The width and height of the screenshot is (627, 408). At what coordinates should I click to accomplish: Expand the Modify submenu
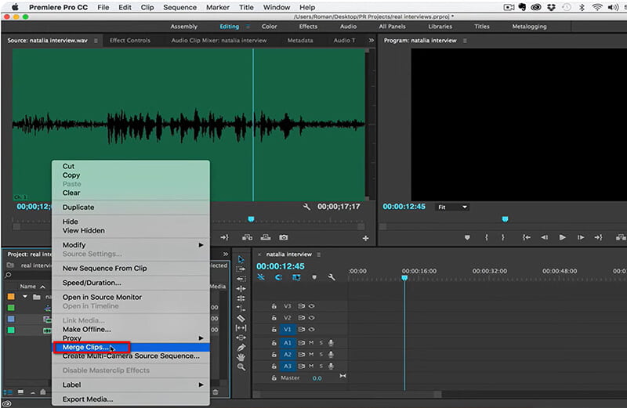click(x=131, y=244)
